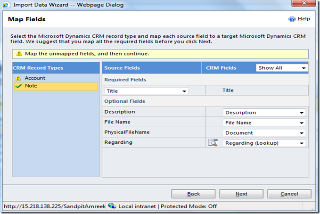Click the 'Map the unmapped fields' message text
The width and height of the screenshot is (320, 214).
[87, 54]
